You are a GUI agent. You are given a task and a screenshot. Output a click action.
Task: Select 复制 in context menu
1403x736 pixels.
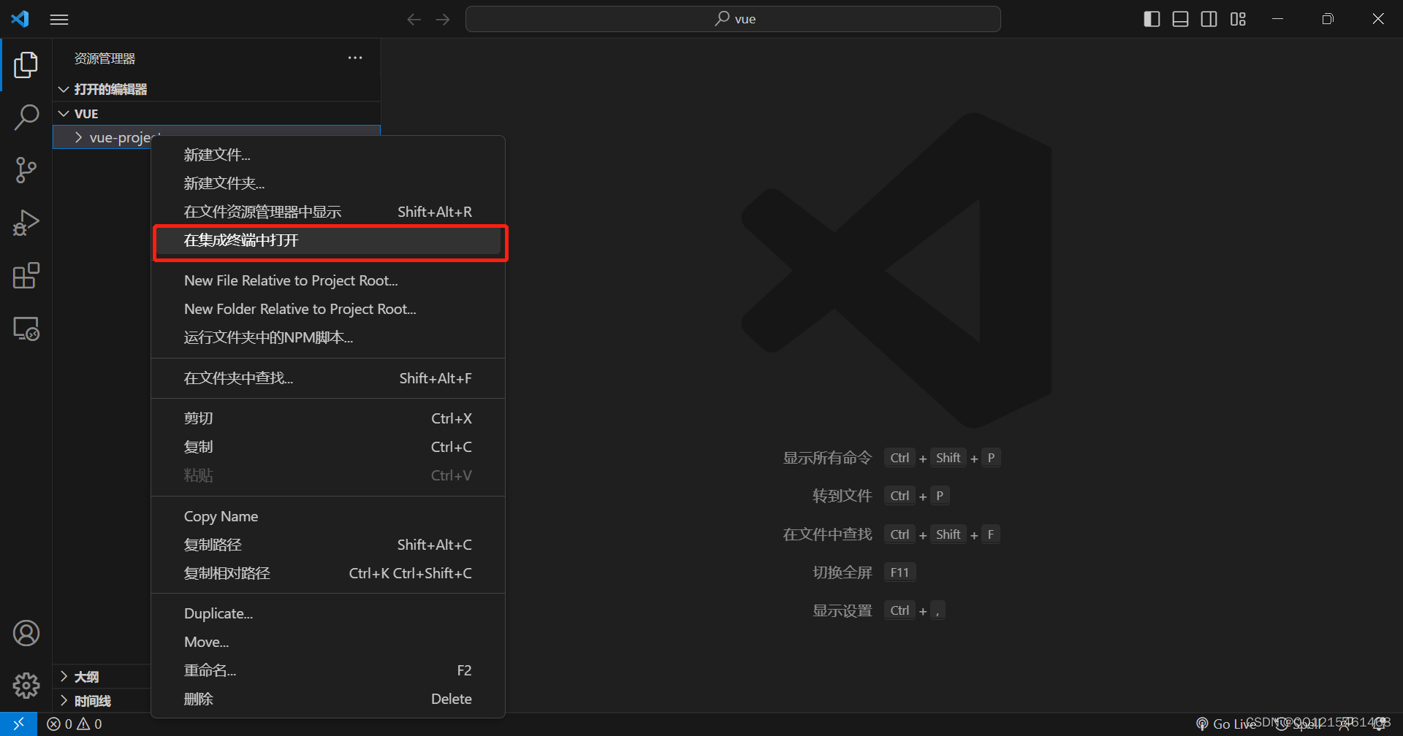[328, 447]
